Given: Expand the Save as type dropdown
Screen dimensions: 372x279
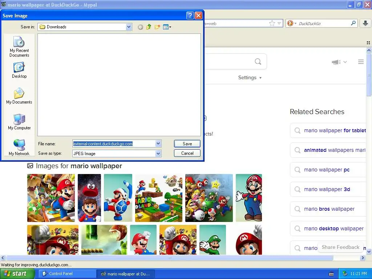Looking at the screenshot, I should [x=158, y=154].
